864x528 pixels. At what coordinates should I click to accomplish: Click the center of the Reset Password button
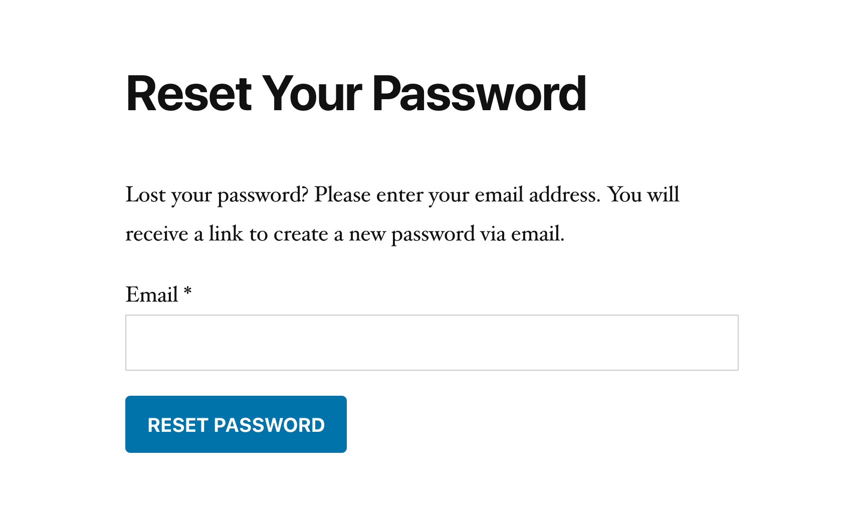(236, 424)
